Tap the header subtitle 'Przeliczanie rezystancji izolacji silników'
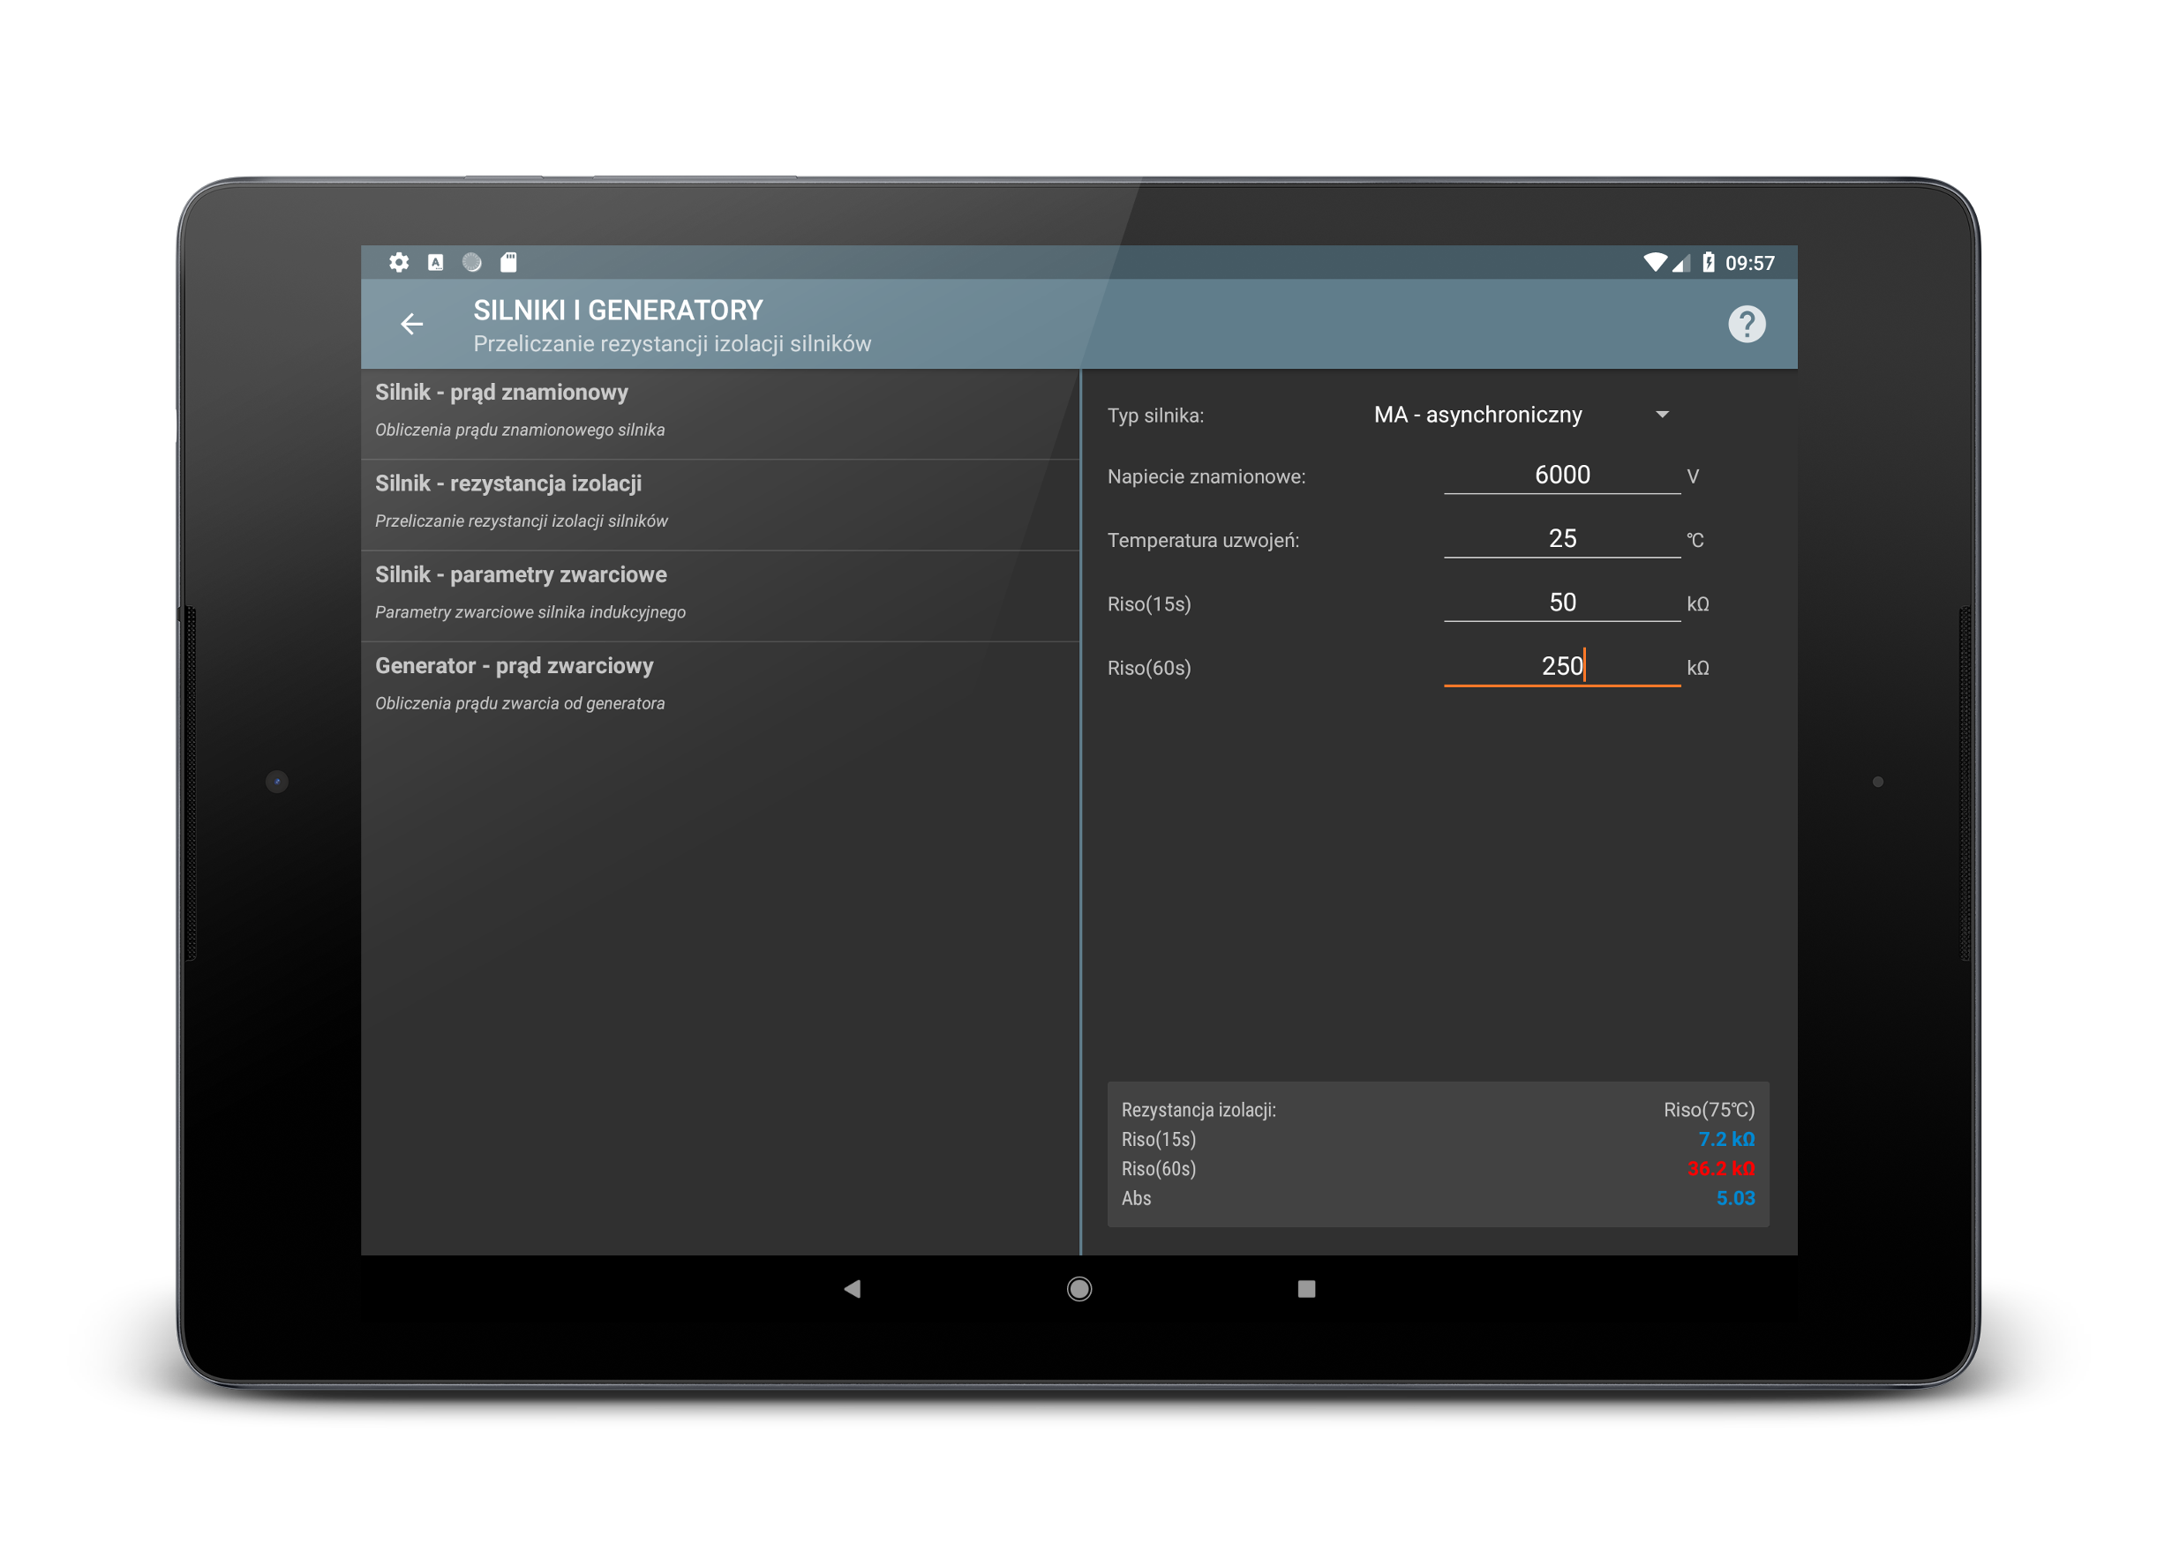 click(x=673, y=343)
